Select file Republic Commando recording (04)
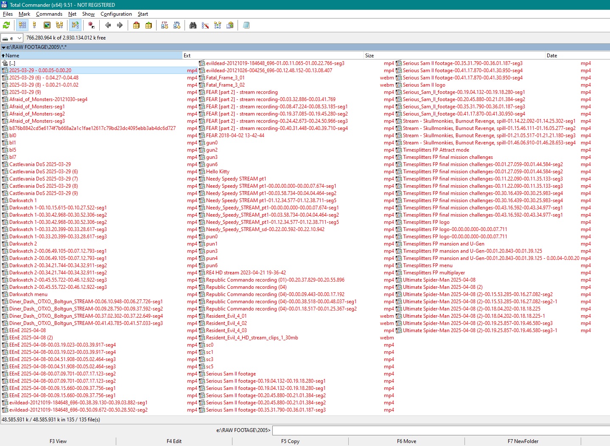Viewport: 610px width, 446px height. (x=246, y=287)
